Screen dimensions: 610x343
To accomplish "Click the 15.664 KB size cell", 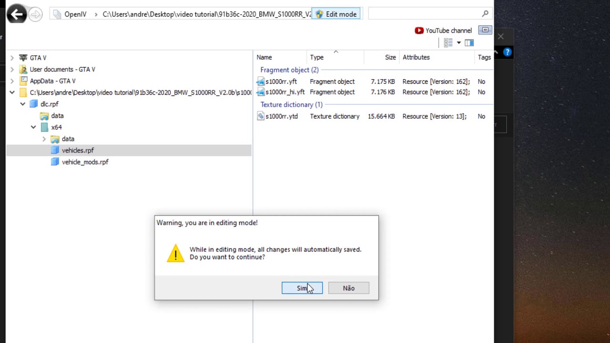I will coord(381,116).
